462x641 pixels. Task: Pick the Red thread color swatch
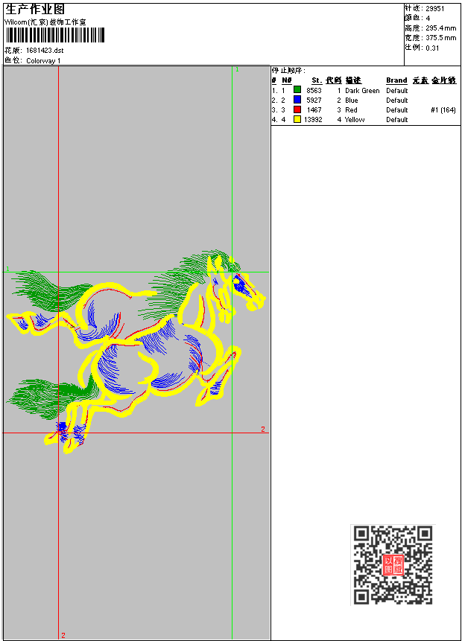pyautogui.click(x=297, y=110)
